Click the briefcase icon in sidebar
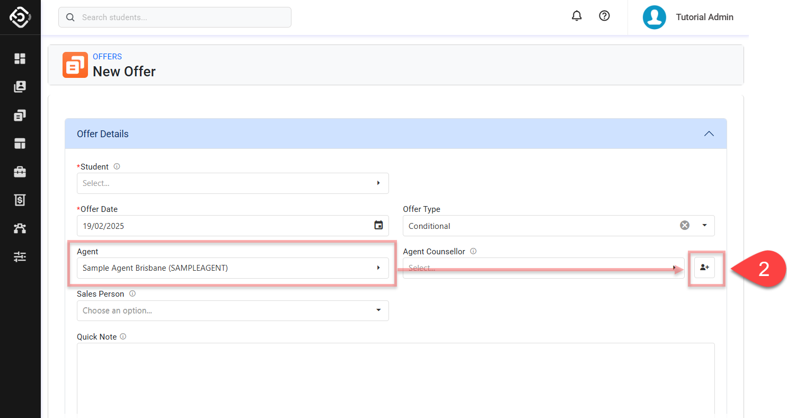Viewport: 787px width, 418px height. (20, 172)
